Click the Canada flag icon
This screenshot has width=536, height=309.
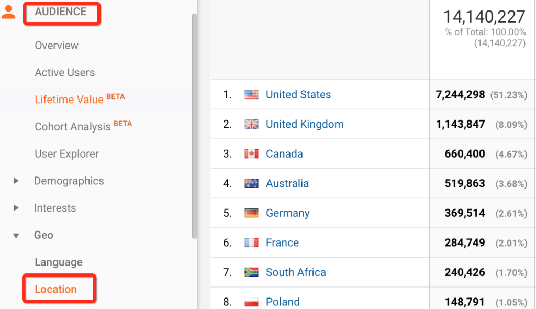251,153
